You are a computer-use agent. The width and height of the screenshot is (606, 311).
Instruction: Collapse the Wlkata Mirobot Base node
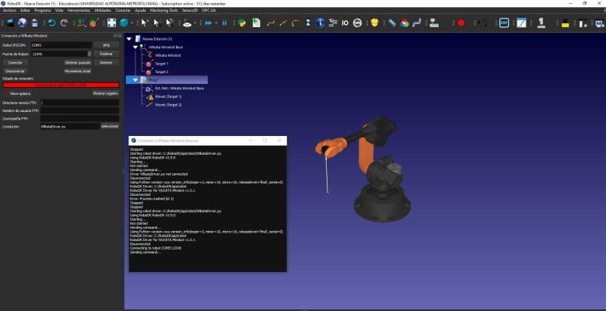(x=135, y=47)
